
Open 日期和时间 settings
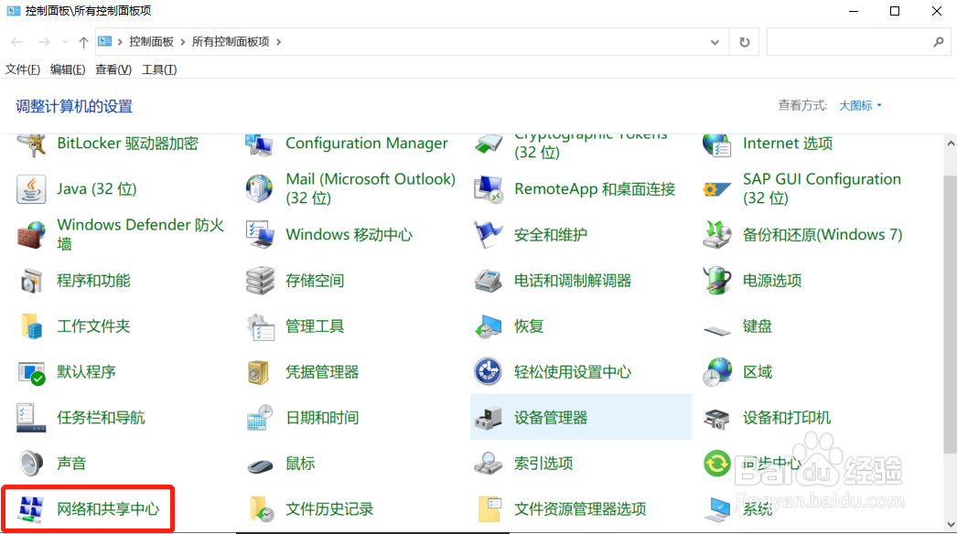tap(321, 417)
